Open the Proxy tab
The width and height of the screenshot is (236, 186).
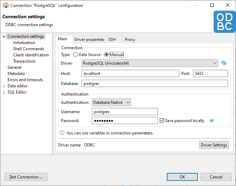tap(130, 40)
